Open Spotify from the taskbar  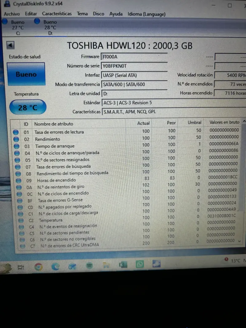[x=89, y=266]
